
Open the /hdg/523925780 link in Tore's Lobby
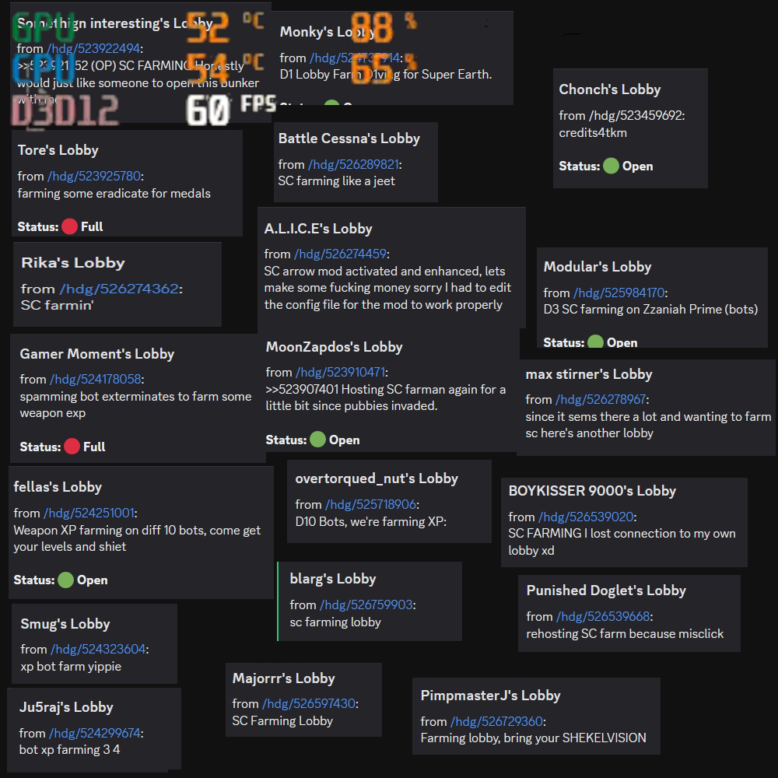point(94,176)
